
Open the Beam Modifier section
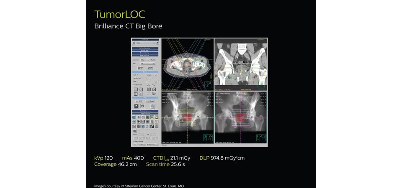145,55
